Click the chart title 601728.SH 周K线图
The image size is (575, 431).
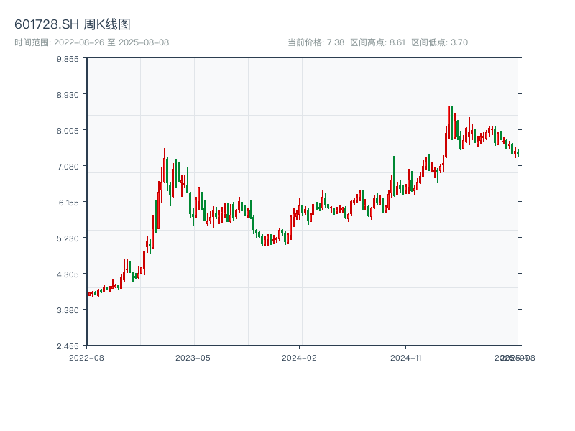73,24
